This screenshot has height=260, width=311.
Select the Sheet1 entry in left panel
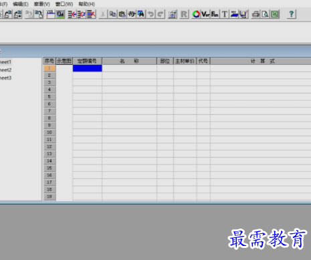5,62
